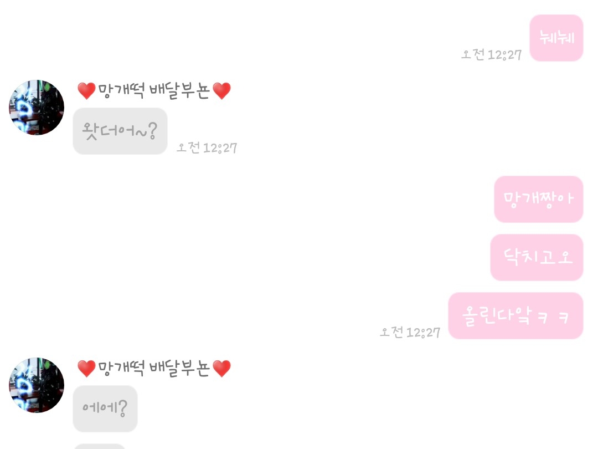
Task: Click the question mark in the '에에?' bubble
Action: click(122, 408)
